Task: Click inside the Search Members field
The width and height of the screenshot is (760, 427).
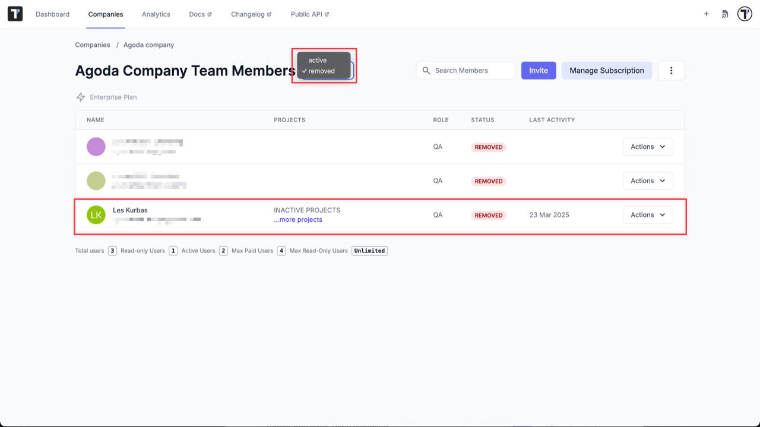Action: pos(469,71)
